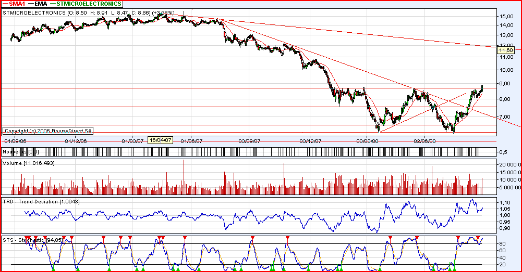Viewport: 522px width, 272px height.
Task: Click the 1,05 trend deviation axis value
Action: [505, 209]
